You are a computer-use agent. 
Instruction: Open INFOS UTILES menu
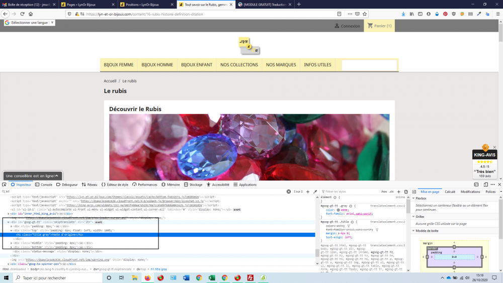[317, 65]
